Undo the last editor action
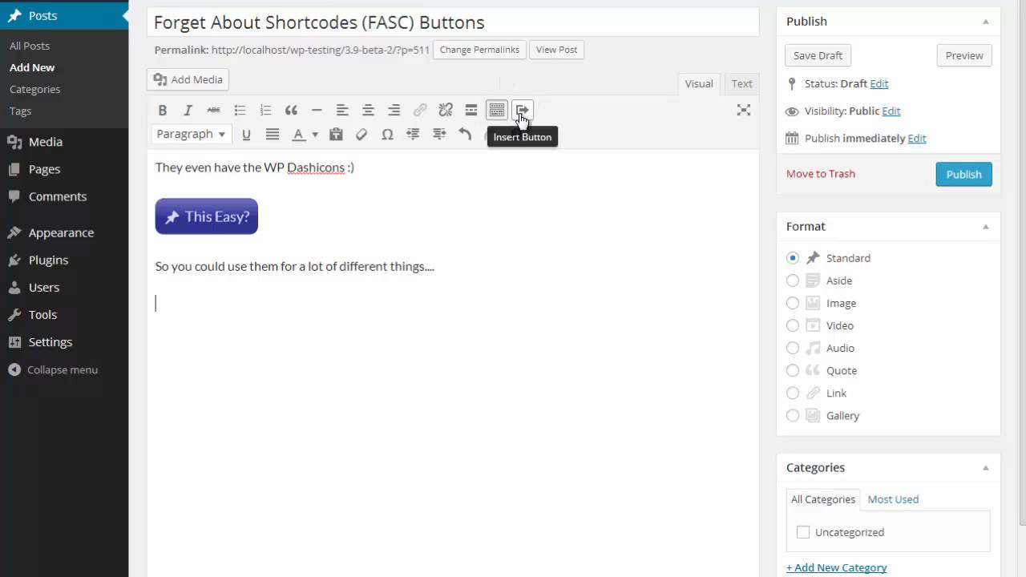1026x577 pixels. pyautogui.click(x=465, y=134)
